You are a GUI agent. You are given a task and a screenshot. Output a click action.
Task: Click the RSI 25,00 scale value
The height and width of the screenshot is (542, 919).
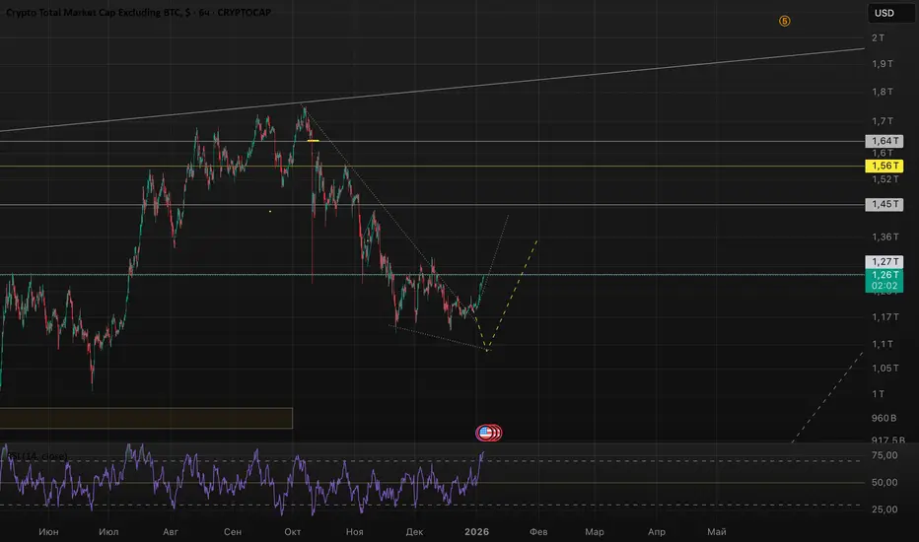(x=884, y=509)
